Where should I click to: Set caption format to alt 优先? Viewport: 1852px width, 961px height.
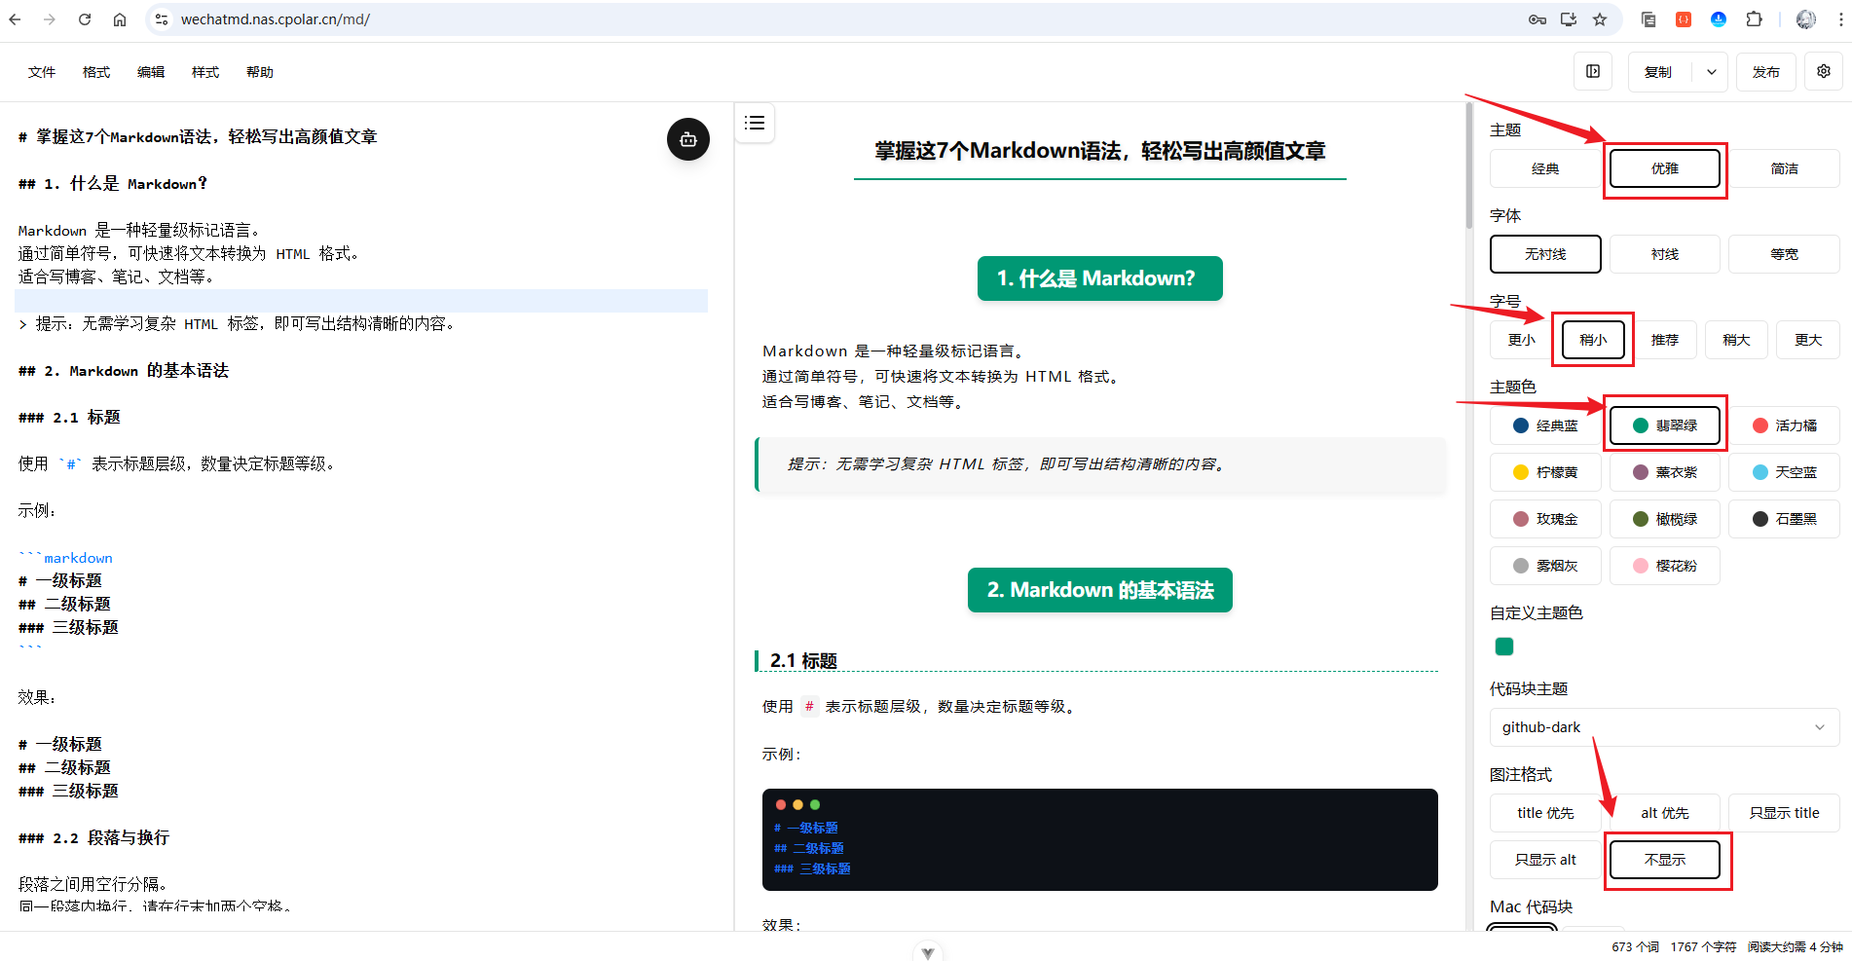tap(1665, 813)
